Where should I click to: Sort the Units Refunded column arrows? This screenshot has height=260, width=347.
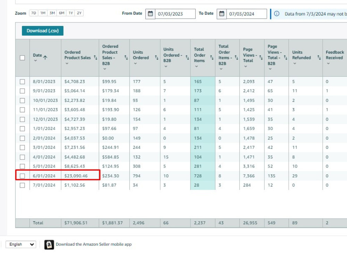click(319, 58)
